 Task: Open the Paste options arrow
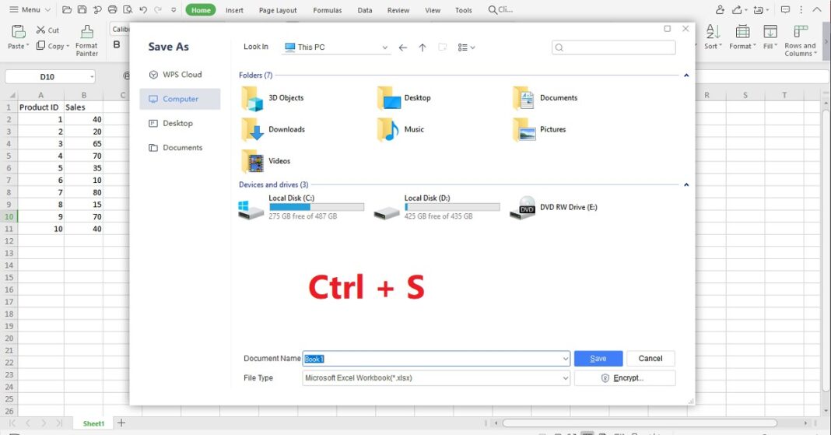pyautogui.click(x=26, y=47)
